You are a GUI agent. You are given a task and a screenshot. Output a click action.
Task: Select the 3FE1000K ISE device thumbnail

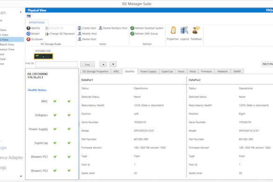43,56
